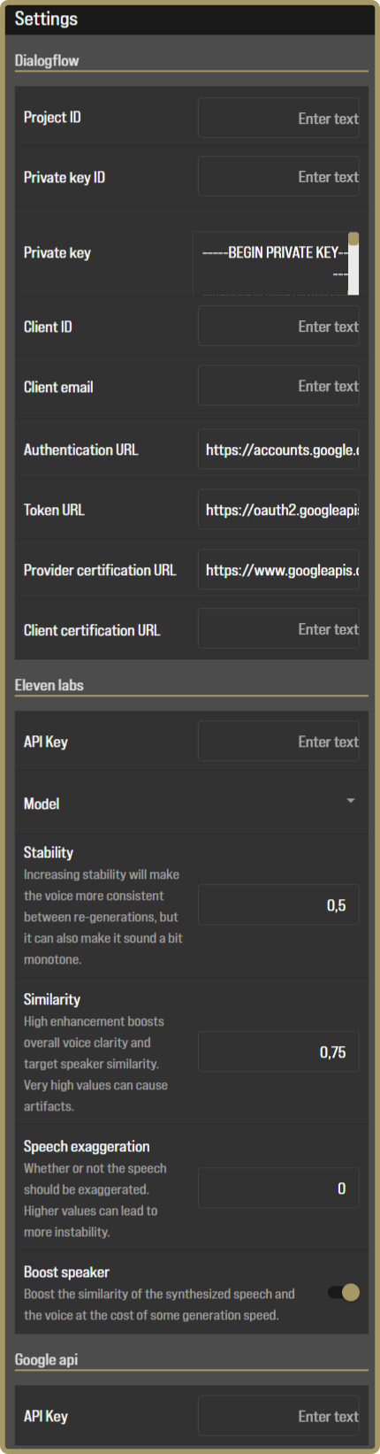Click the Authentication URL input field

278,450
